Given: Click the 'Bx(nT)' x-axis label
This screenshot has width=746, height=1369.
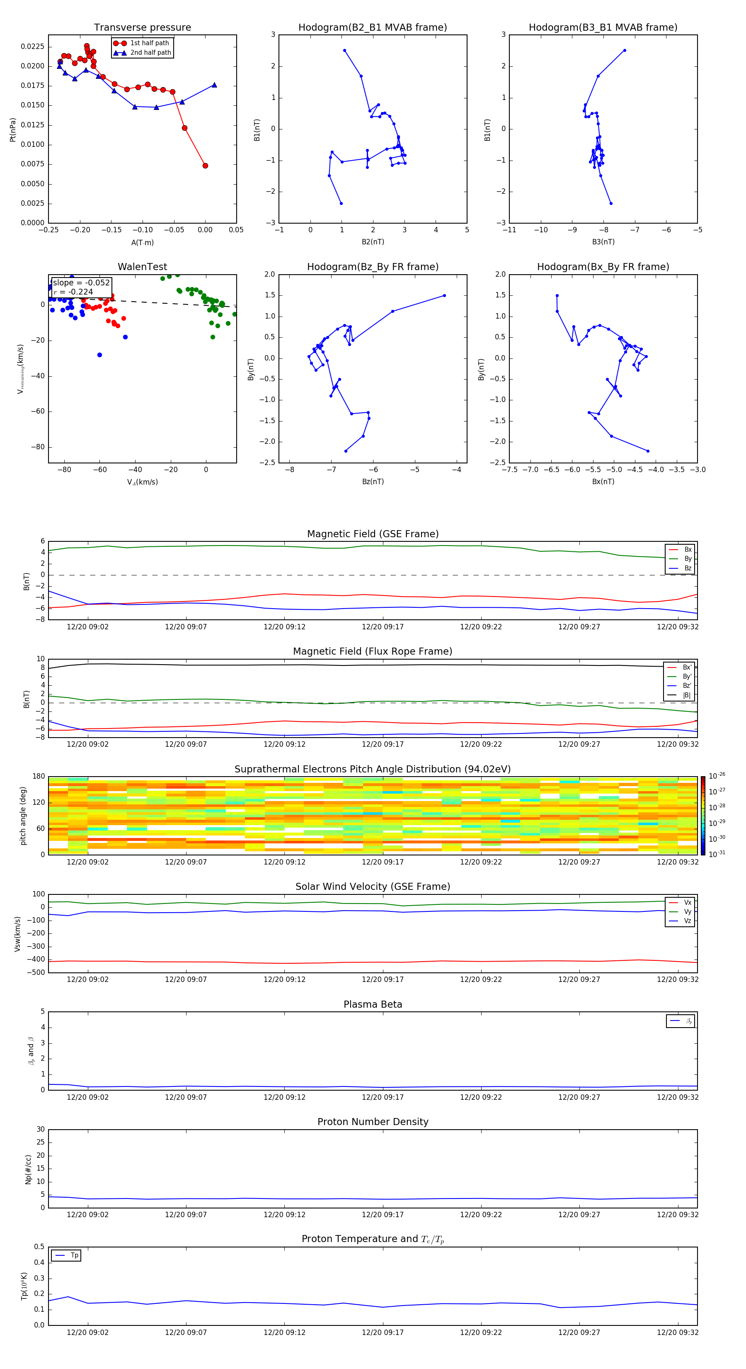Looking at the screenshot, I should coord(603,482).
